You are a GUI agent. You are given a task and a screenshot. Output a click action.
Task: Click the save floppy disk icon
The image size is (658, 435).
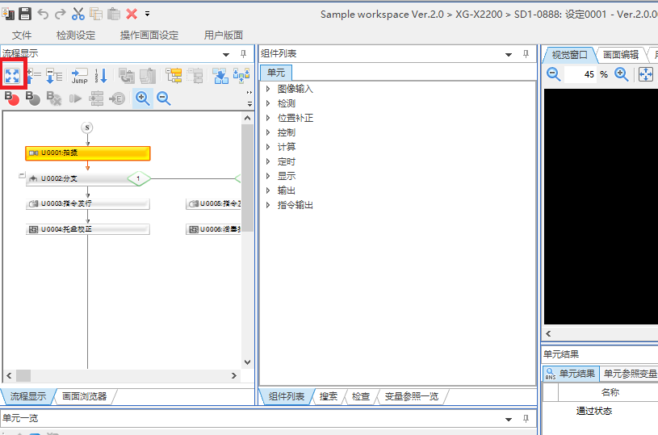point(25,14)
